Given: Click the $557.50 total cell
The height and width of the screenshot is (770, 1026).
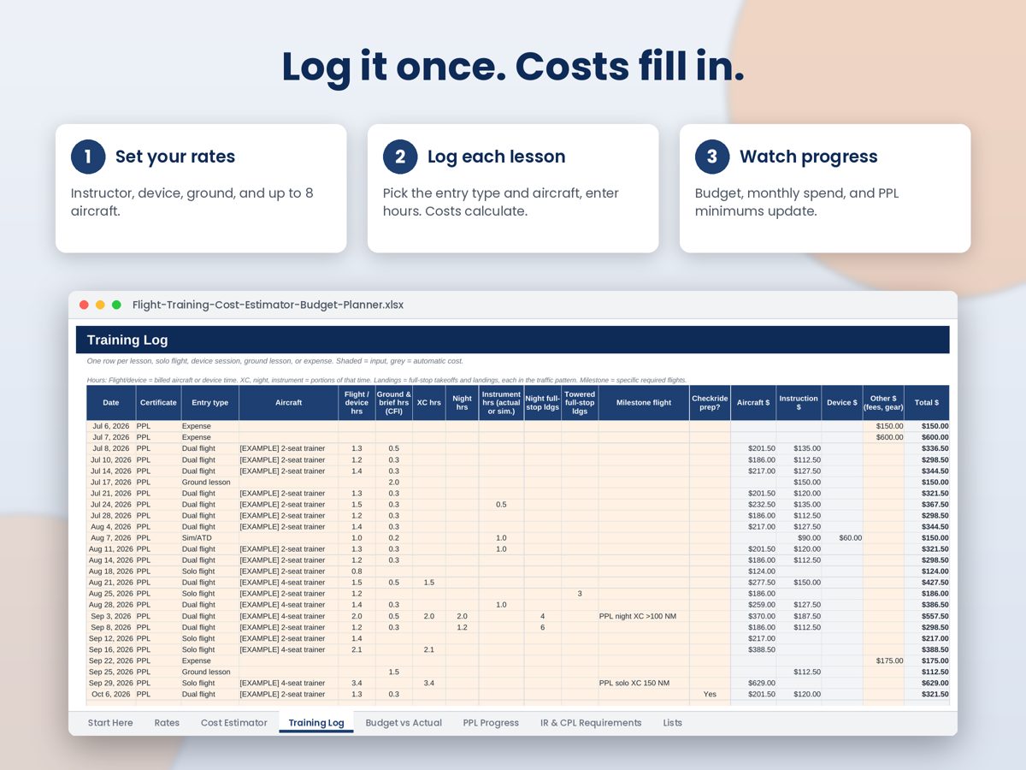Looking at the screenshot, I should click(927, 616).
